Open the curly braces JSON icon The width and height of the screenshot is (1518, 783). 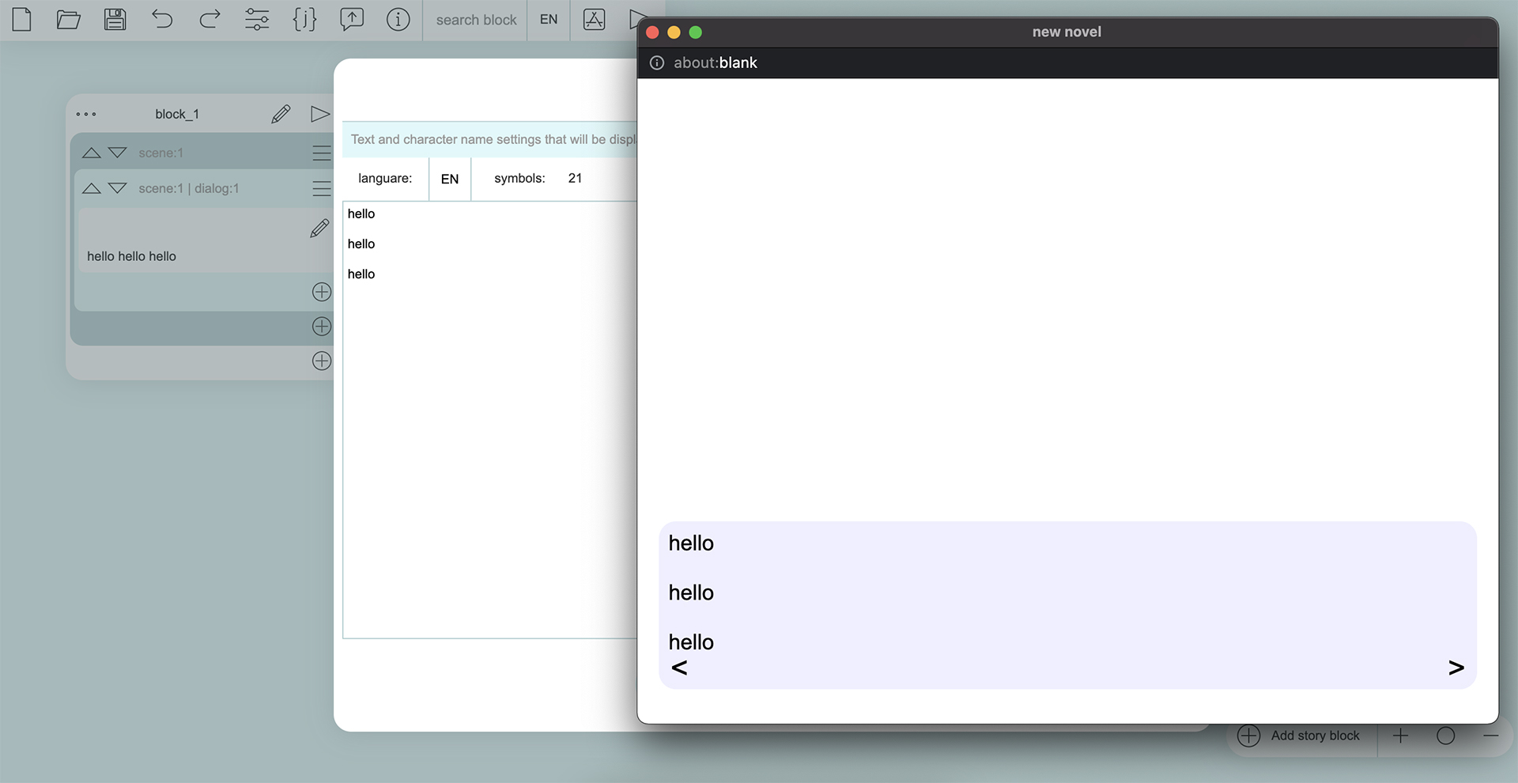(x=304, y=19)
